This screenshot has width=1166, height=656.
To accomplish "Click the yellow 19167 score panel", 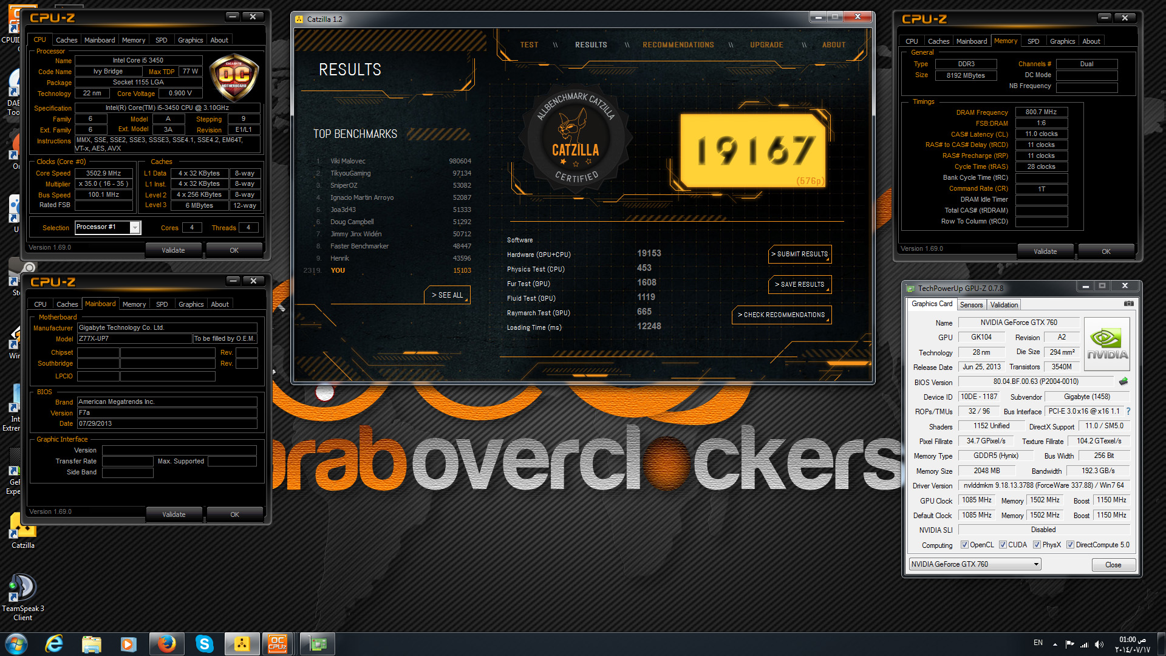I will (x=753, y=150).
